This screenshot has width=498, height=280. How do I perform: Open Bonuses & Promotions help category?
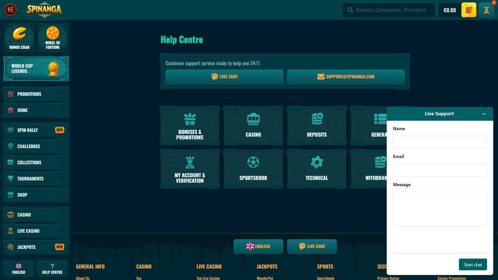(x=190, y=126)
